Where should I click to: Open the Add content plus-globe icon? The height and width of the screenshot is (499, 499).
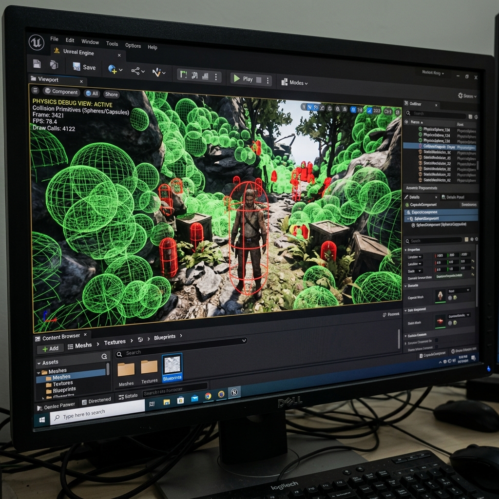click(x=113, y=69)
